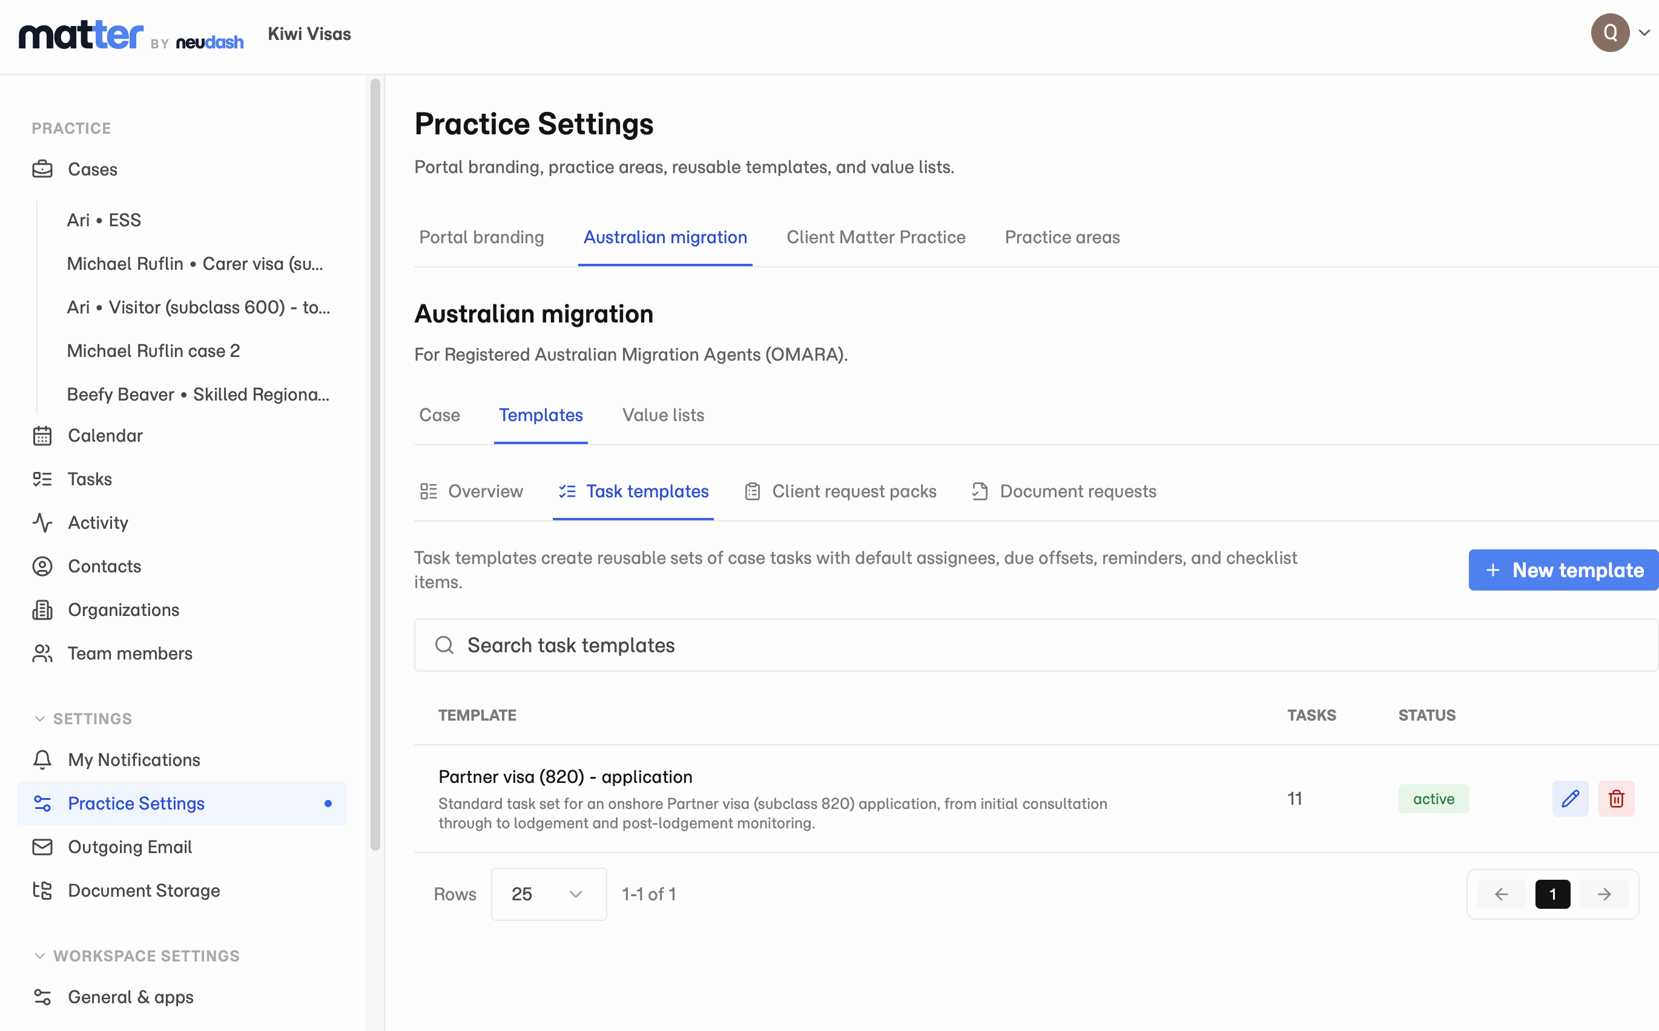Open the Client Matter Practice tab
Viewport: 1659px width, 1031px height.
pyautogui.click(x=876, y=237)
